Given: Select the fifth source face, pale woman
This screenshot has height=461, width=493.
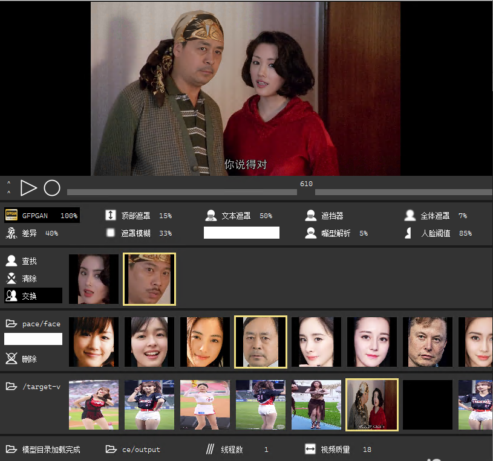Looking at the screenshot, I should click(x=316, y=342).
